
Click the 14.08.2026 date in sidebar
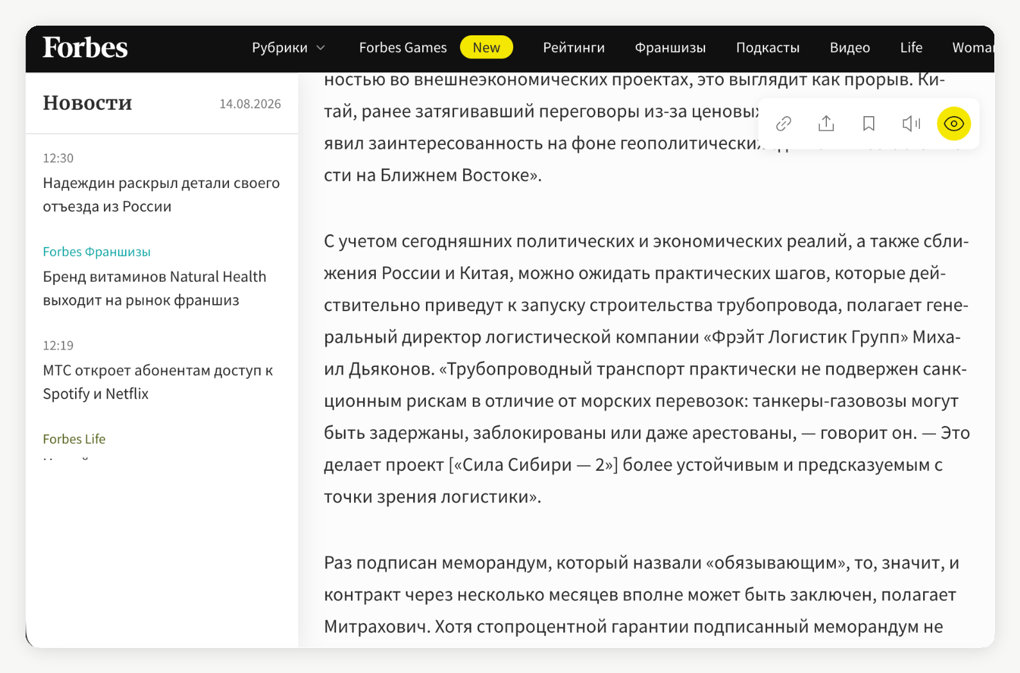pyautogui.click(x=250, y=104)
